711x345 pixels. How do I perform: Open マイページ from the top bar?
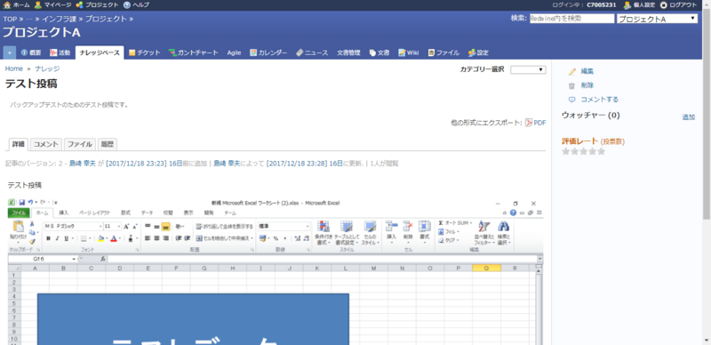click(52, 5)
